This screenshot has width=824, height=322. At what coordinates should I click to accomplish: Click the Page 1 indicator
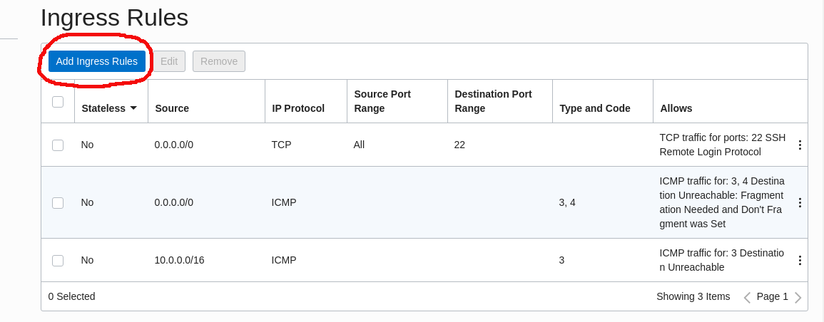tap(772, 297)
